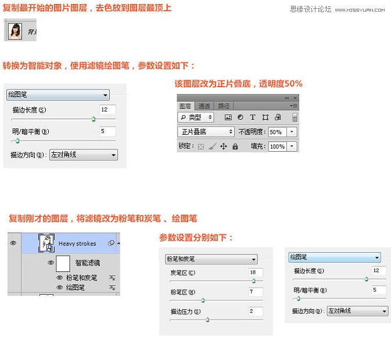The width and height of the screenshot is (391, 340).
Task: Toggle the layer filtering on/off switch
Action: pyautogui.click(x=295, y=117)
